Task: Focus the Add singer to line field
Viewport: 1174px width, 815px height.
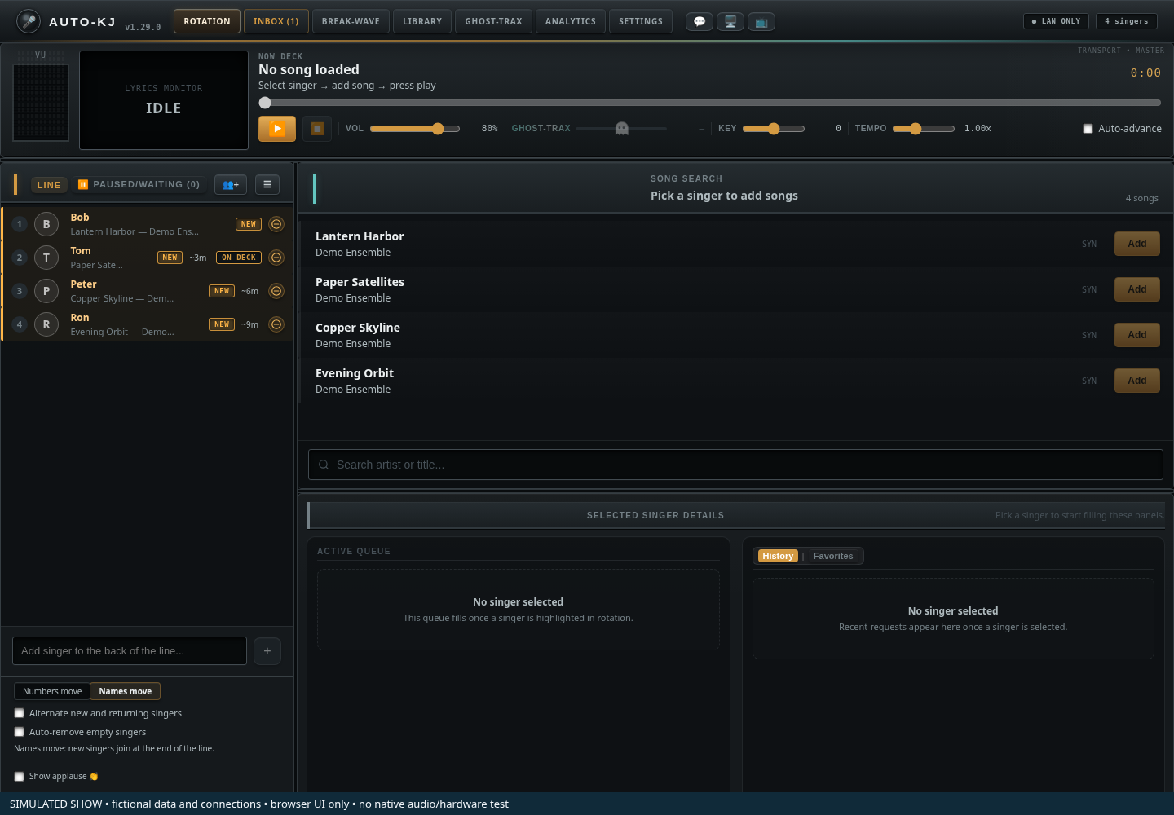Action: coord(130,651)
